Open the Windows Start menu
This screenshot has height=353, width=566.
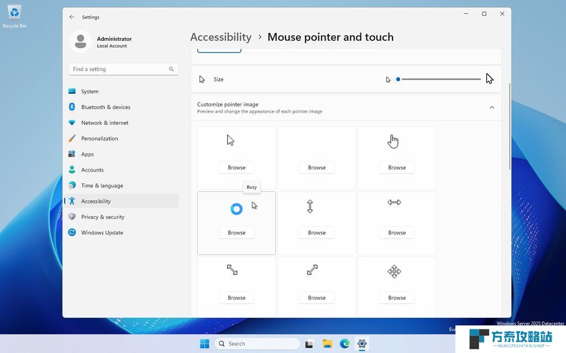(x=205, y=344)
